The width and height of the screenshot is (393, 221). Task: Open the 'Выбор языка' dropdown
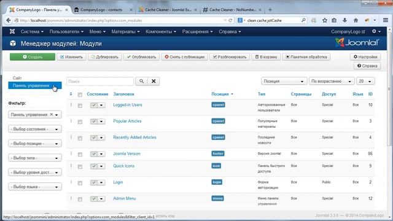[35, 187]
